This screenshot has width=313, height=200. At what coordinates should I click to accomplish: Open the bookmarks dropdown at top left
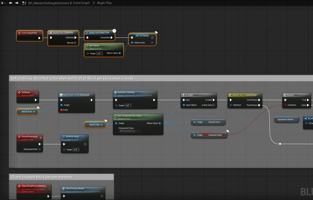pyautogui.click(x=3, y=3)
